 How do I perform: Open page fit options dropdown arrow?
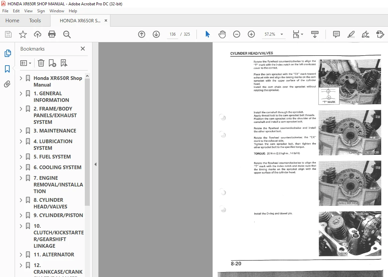[302, 34]
